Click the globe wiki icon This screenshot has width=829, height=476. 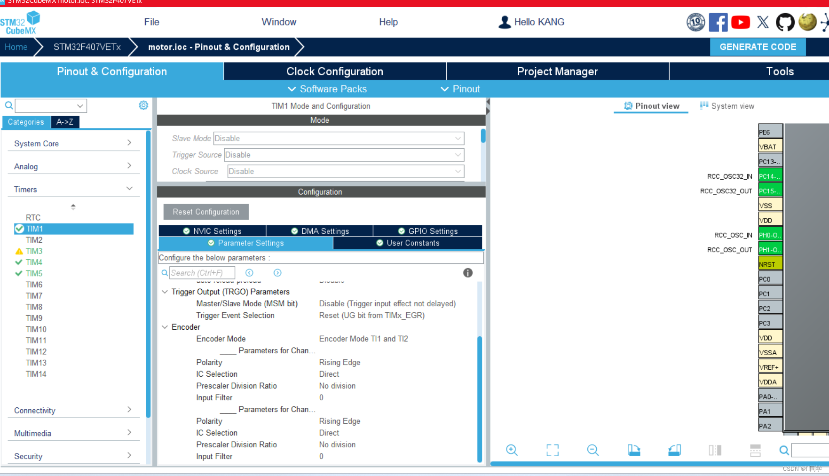pos(807,22)
